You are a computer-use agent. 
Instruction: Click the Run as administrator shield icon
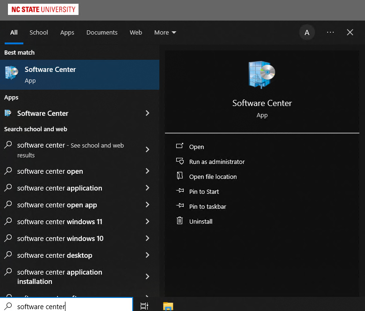[x=180, y=162]
